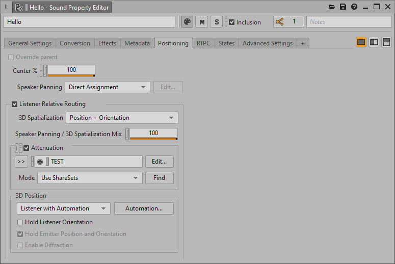Click the Automation... button
The image size is (395, 264).
144,208
